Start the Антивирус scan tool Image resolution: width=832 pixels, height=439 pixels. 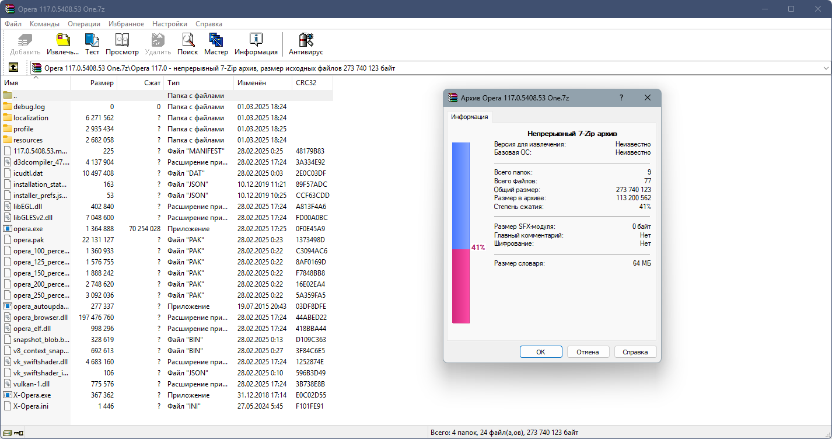pos(306,44)
